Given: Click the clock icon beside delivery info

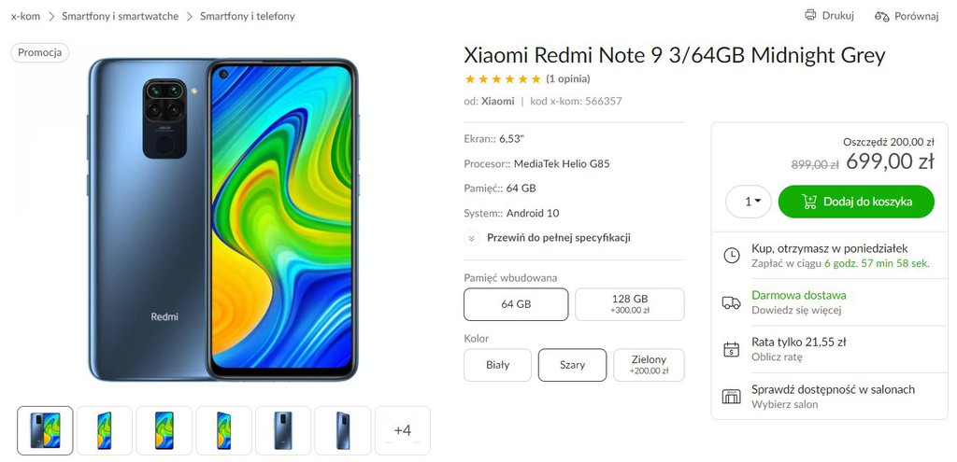Looking at the screenshot, I should (x=731, y=256).
